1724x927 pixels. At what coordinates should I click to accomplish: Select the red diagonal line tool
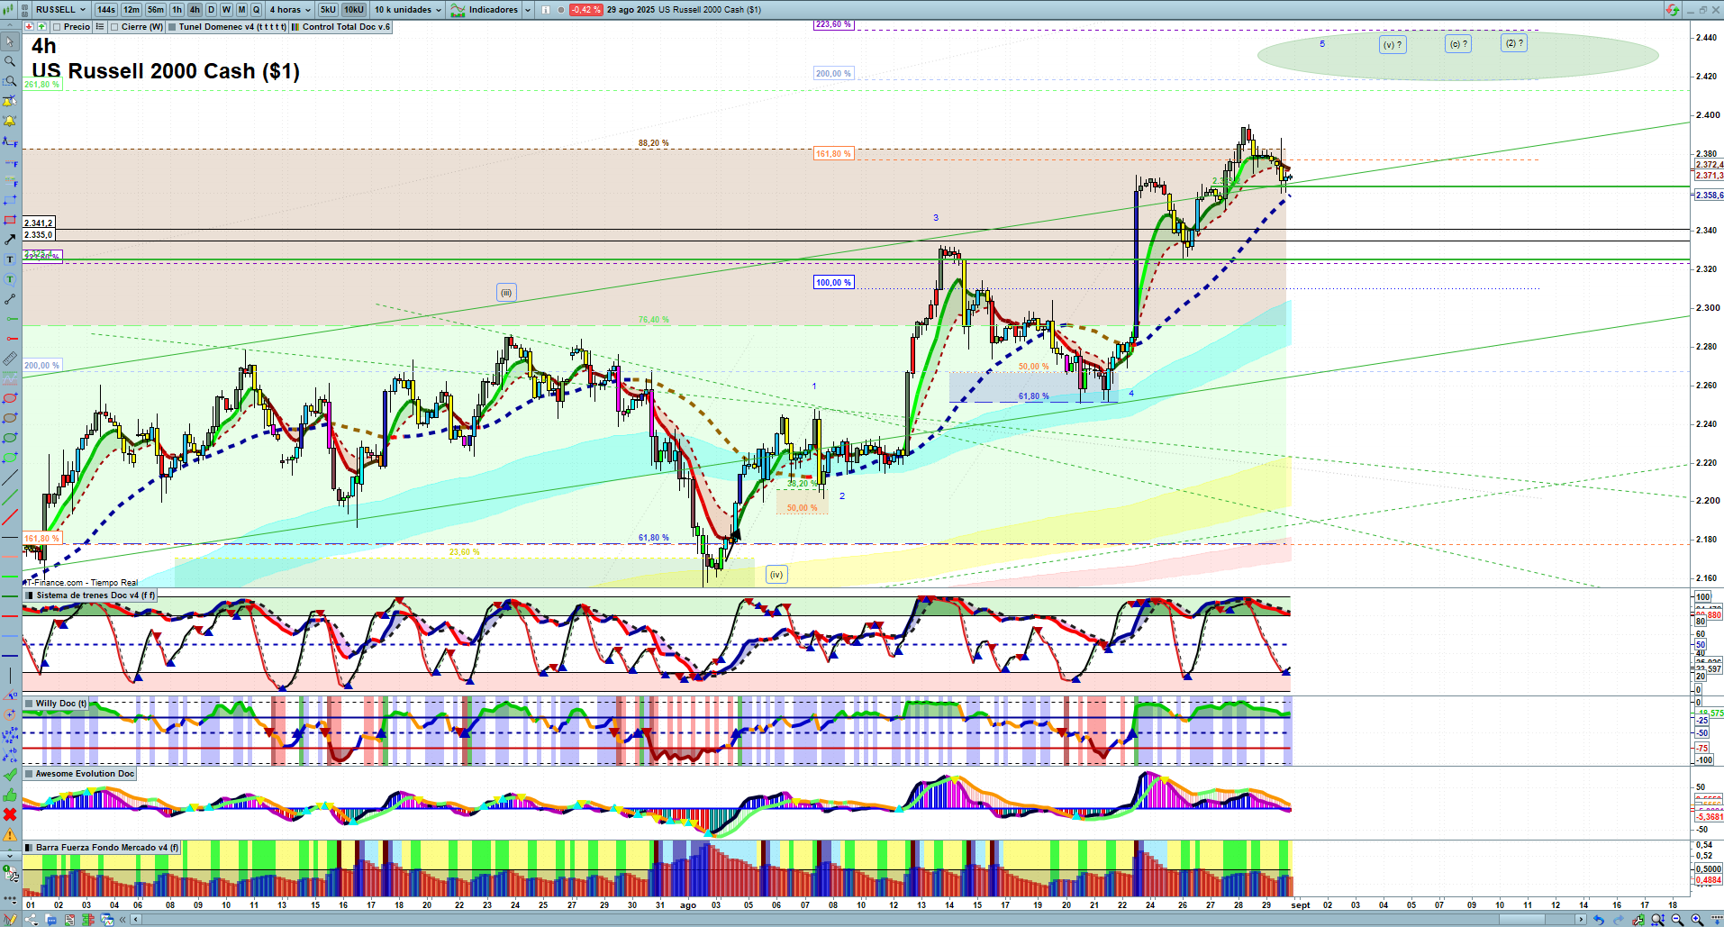tap(10, 517)
